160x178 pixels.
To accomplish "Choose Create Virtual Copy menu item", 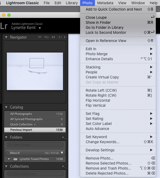I will [102, 77].
